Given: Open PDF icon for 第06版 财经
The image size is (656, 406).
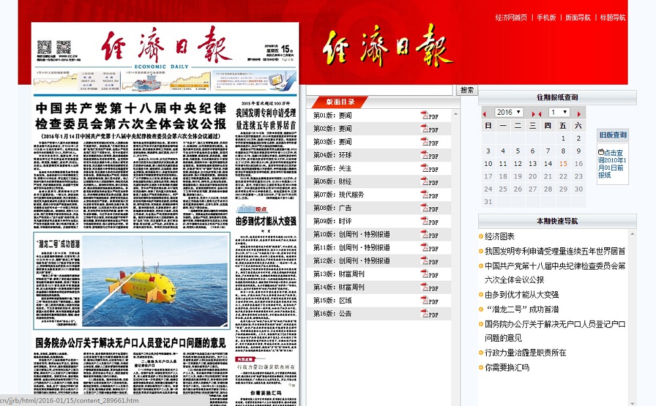Looking at the screenshot, I should coord(429,182).
